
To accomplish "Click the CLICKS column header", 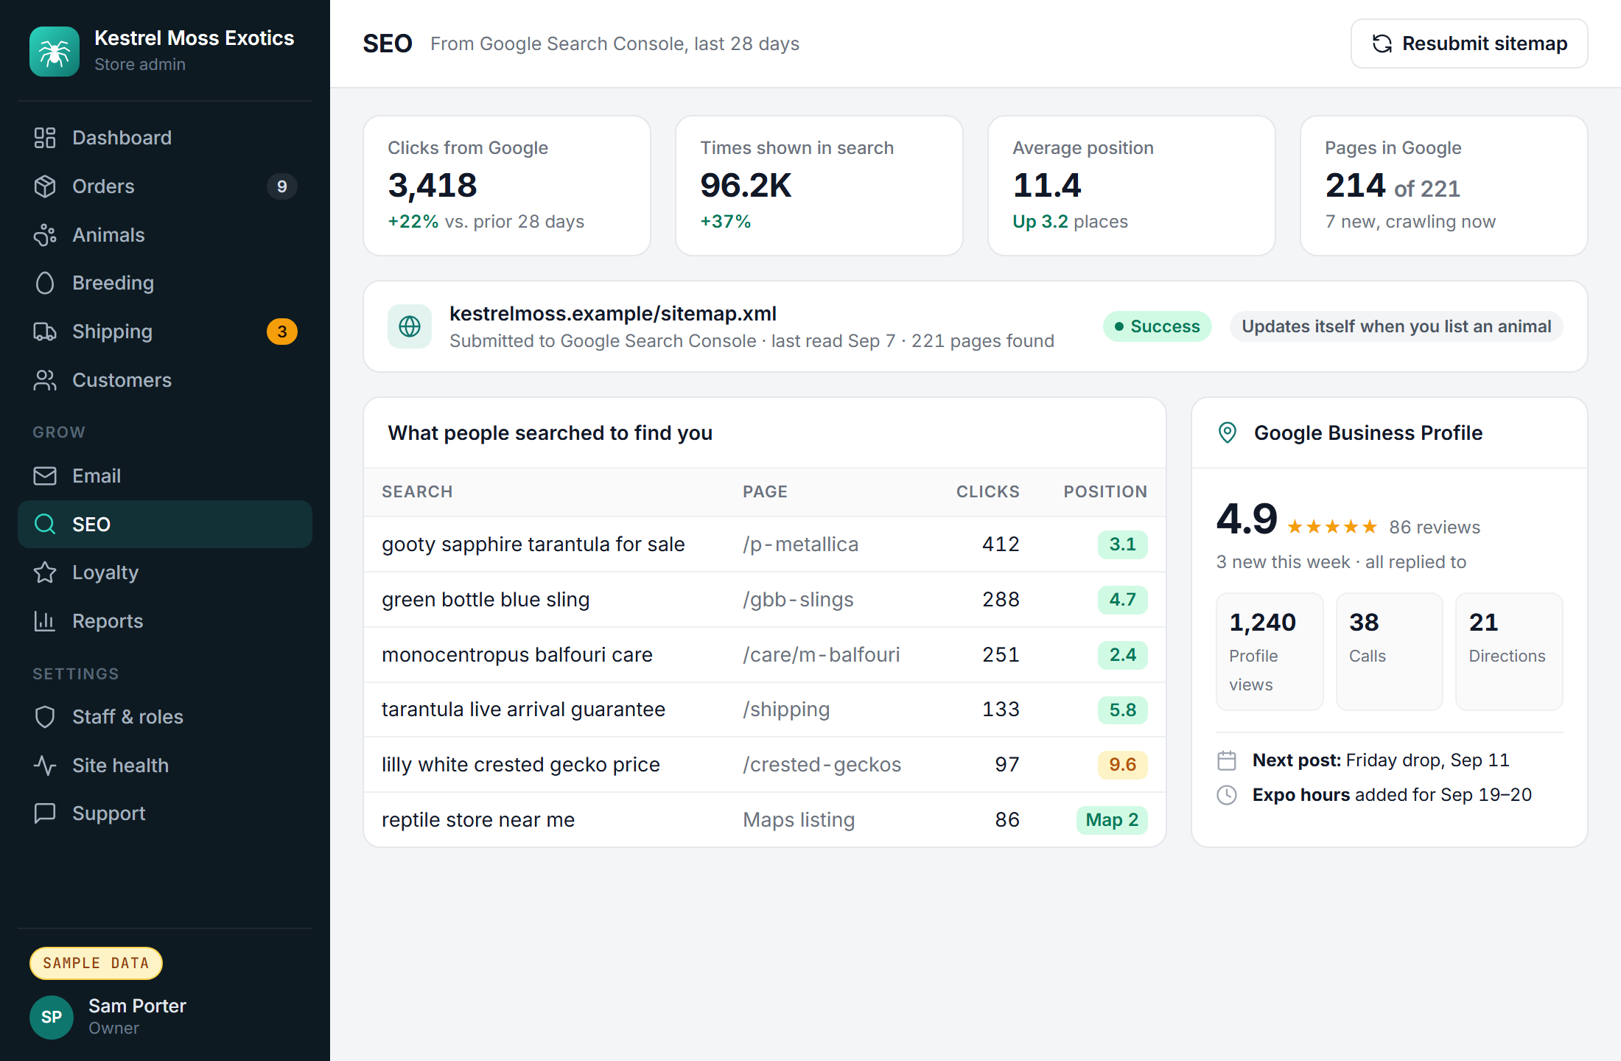I will pyautogui.click(x=988, y=491).
